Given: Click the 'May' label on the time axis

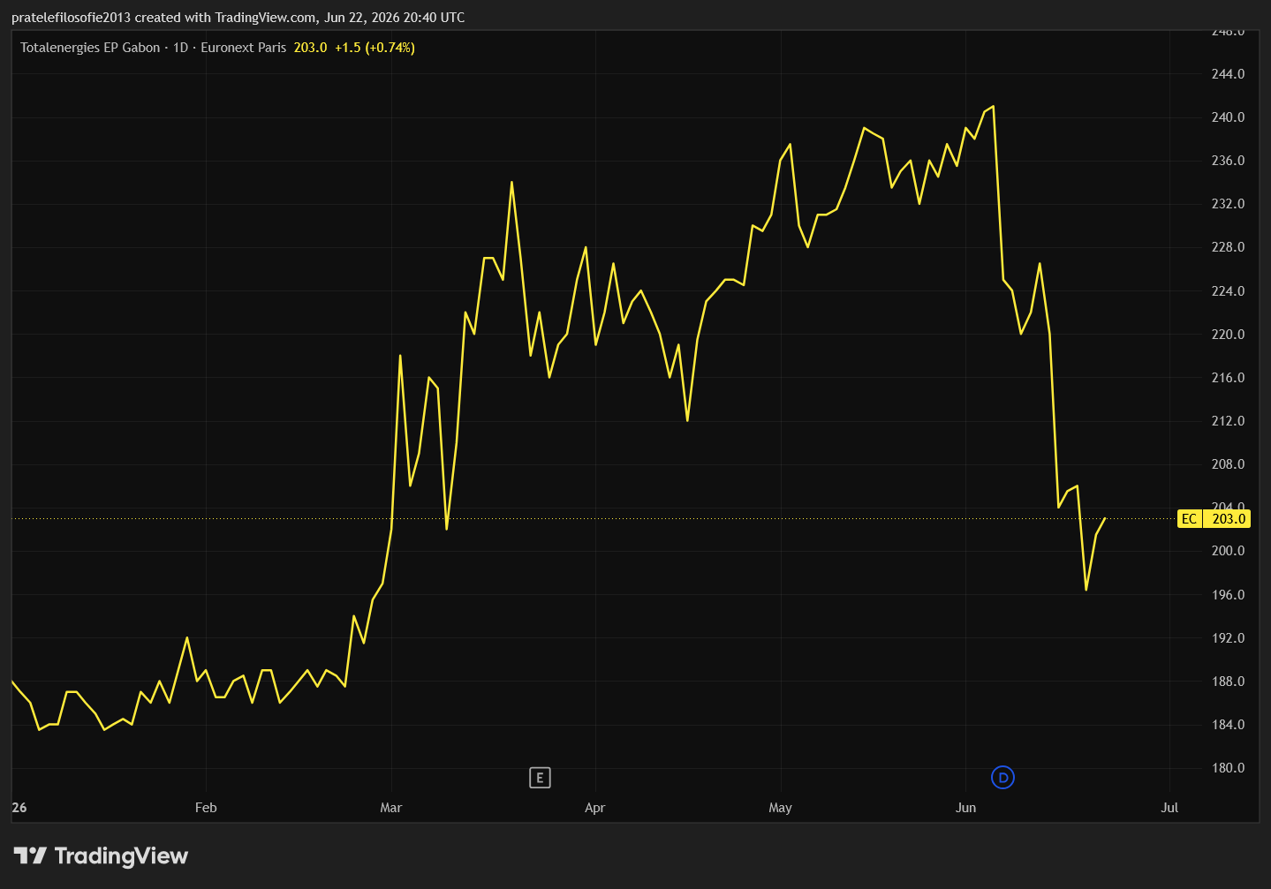Looking at the screenshot, I should (781, 808).
